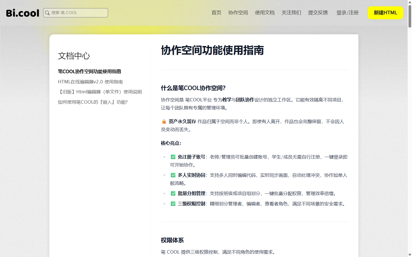Viewport: 412px width, 257px height.
Task: Click the 权限体系 heading
Action: click(172, 240)
